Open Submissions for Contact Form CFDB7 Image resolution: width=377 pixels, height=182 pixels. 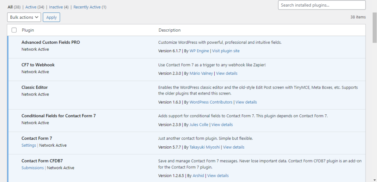click(32, 168)
